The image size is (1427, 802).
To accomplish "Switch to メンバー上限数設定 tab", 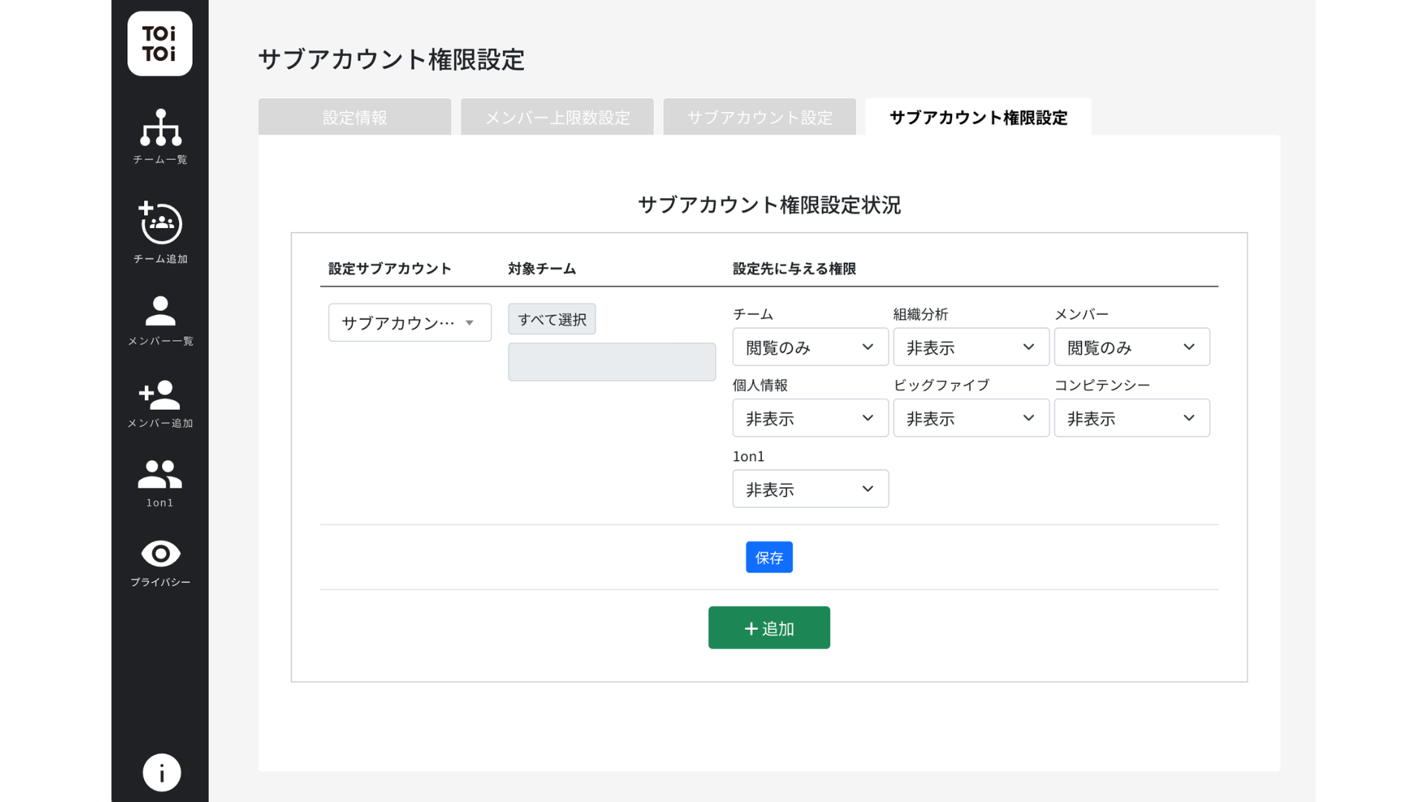I will click(x=557, y=117).
